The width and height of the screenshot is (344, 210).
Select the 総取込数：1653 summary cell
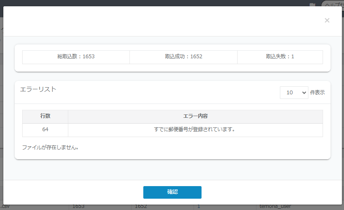click(76, 57)
